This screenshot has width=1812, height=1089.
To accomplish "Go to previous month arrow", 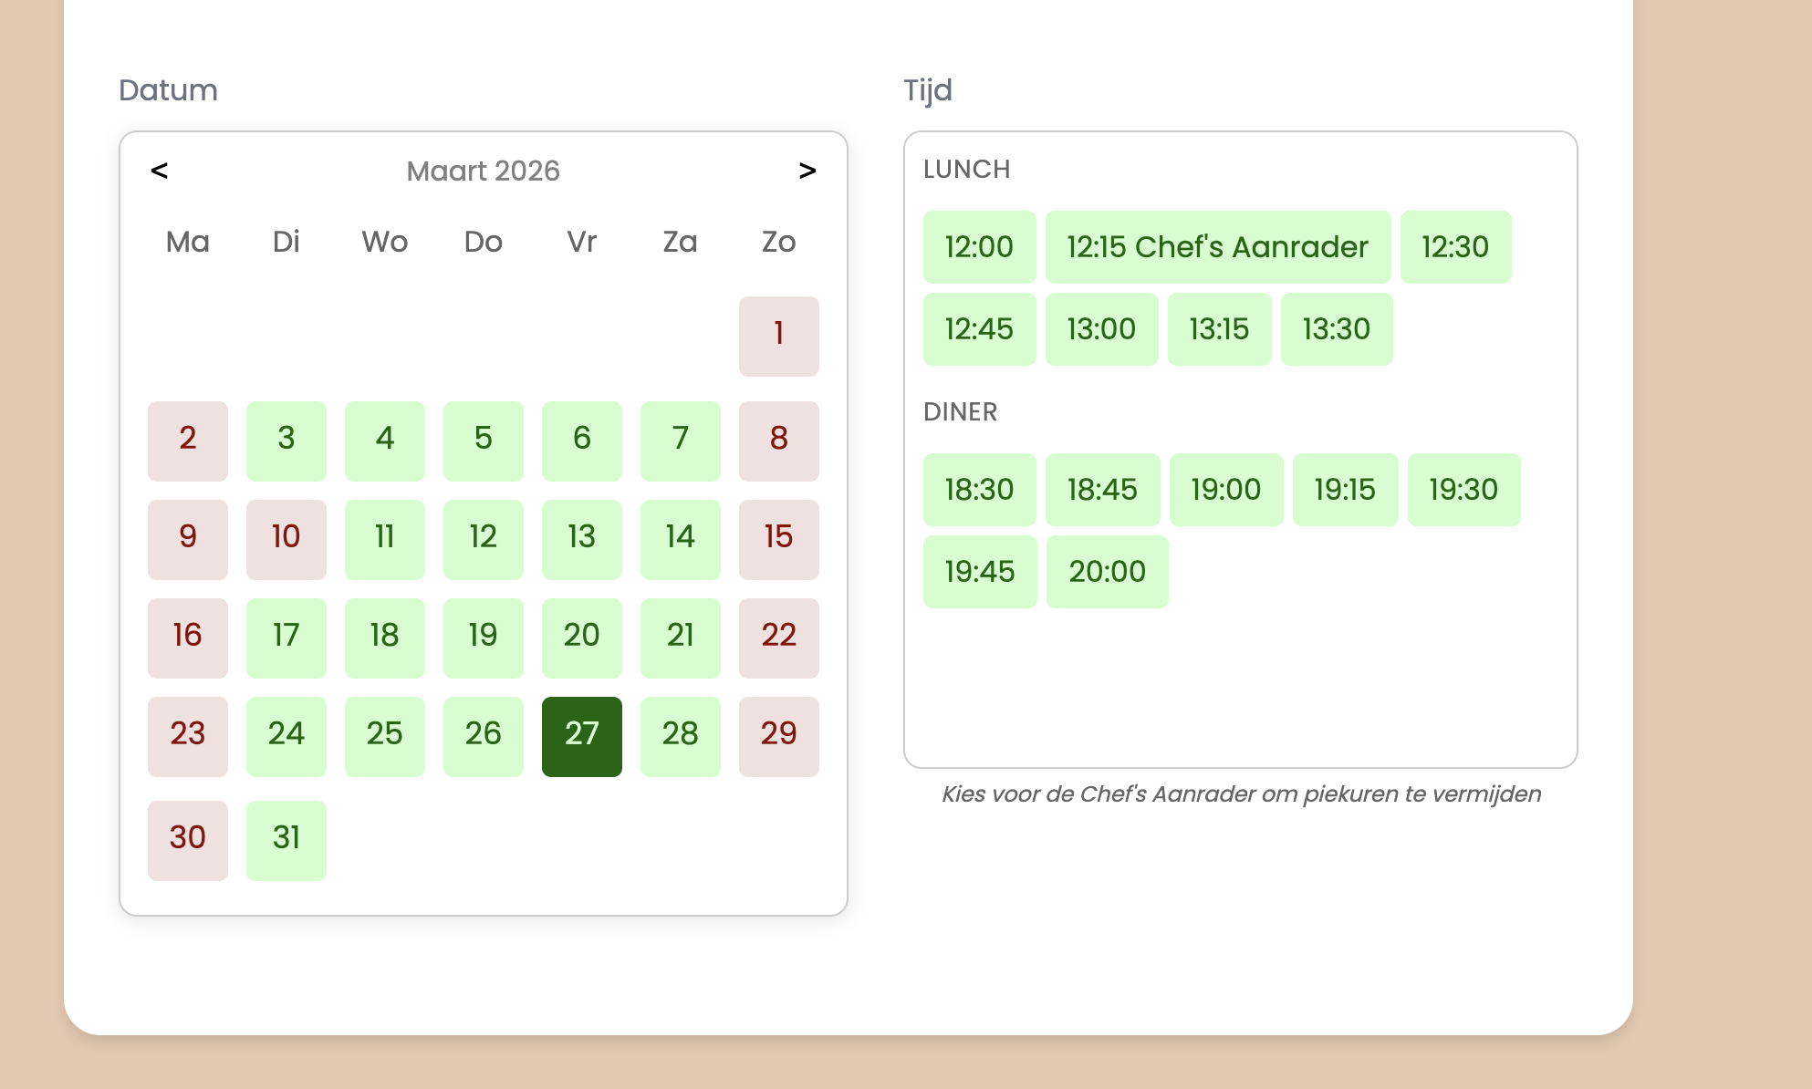I will tap(160, 171).
